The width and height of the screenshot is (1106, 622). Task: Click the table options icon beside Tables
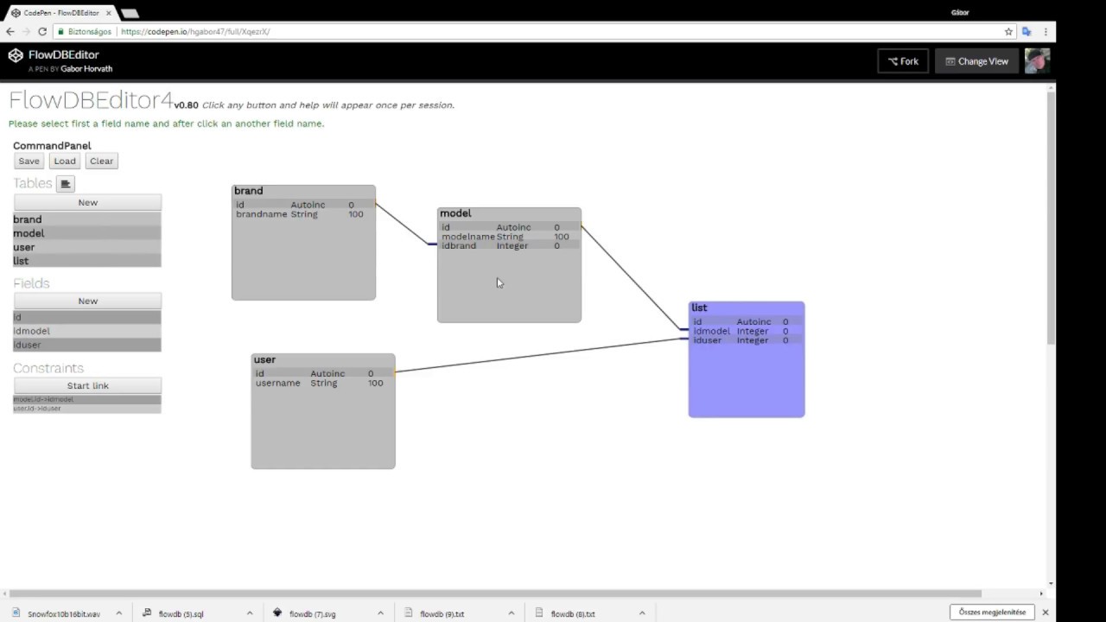tap(66, 183)
